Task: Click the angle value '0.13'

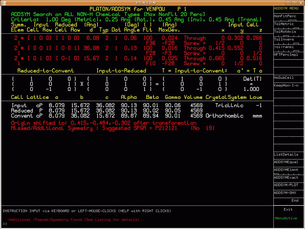Action: (131, 48)
